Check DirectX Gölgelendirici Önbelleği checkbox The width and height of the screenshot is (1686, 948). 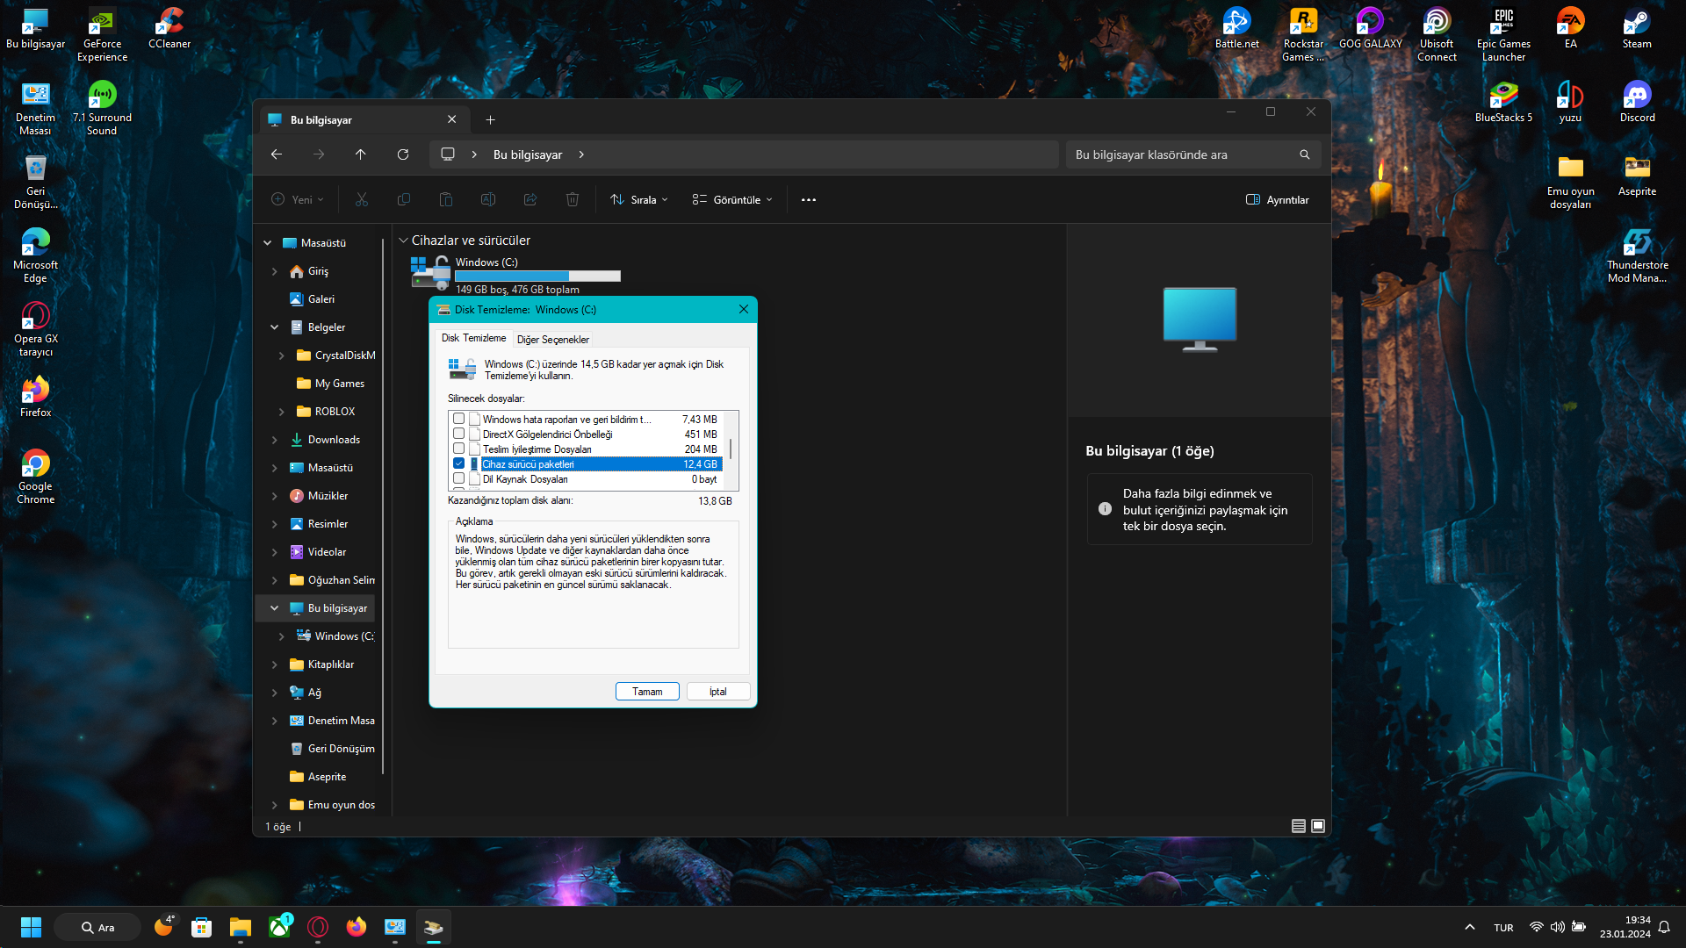[x=458, y=434]
